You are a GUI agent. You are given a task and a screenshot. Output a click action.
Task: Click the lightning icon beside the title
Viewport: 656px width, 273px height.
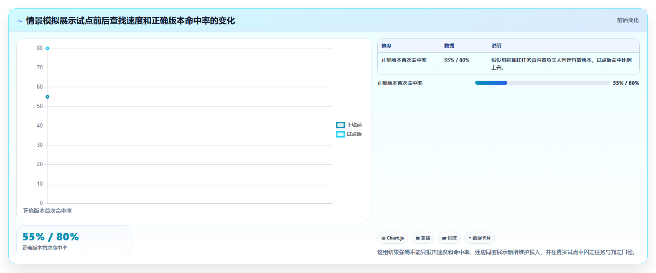pos(20,21)
